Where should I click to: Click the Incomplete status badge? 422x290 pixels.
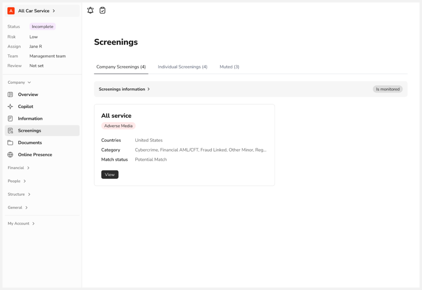(43, 27)
